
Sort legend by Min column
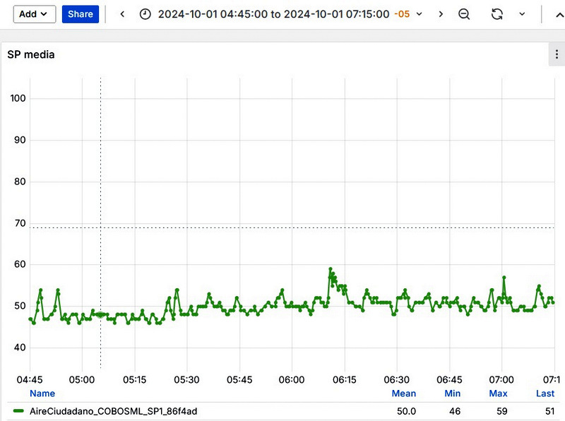click(x=452, y=393)
